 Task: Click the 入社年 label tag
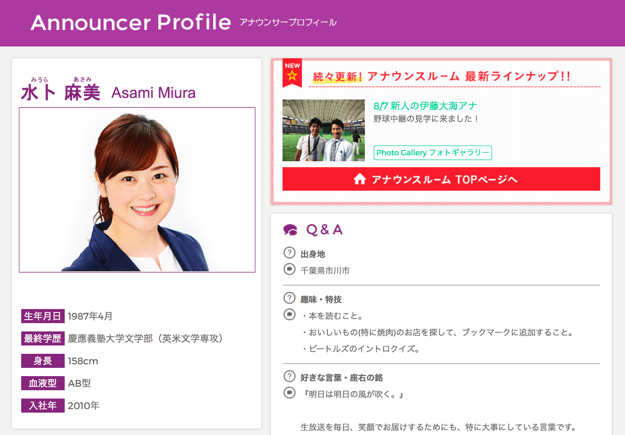coord(43,406)
